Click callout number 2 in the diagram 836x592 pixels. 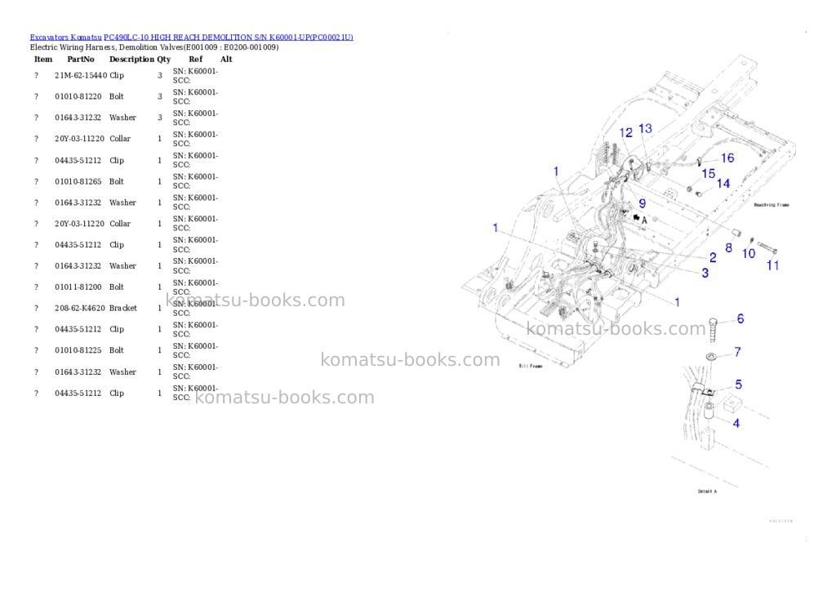713,258
